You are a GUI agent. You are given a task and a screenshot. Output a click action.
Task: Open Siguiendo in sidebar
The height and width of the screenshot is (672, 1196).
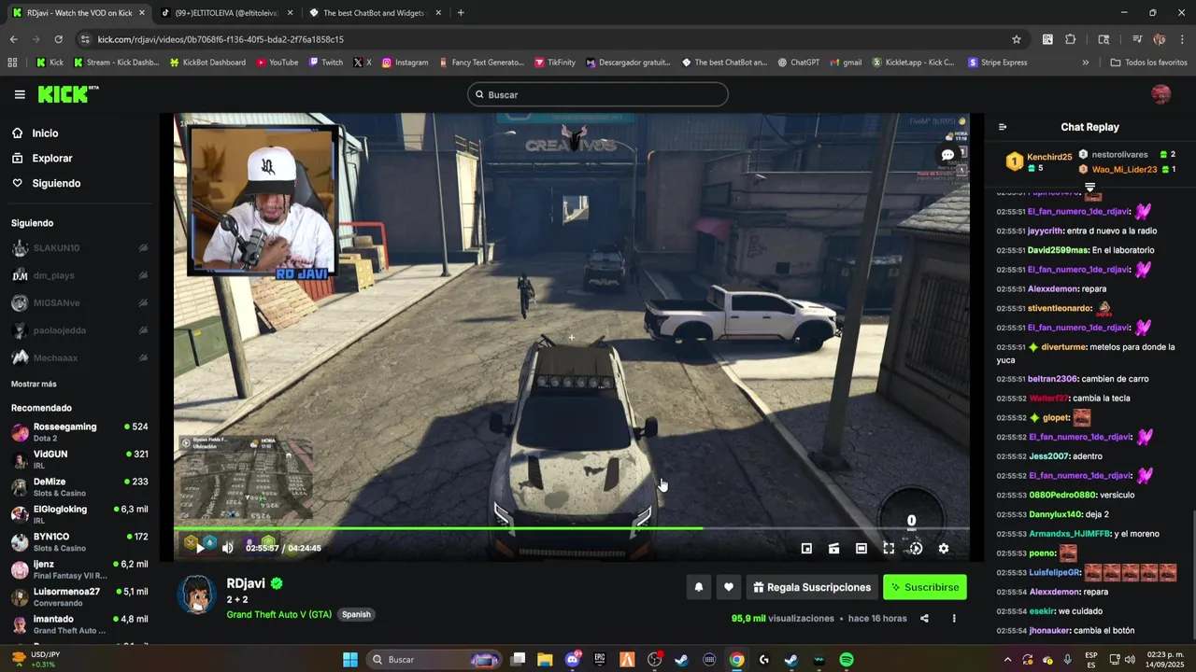[56, 184]
